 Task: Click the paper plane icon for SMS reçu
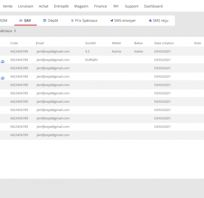pyautogui.click(x=150, y=21)
